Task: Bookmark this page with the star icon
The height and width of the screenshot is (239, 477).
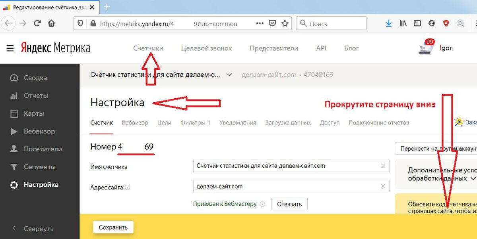Action: pos(285,23)
